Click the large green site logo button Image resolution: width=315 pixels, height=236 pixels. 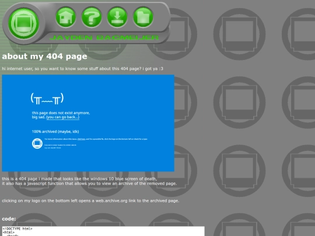tap(24, 23)
